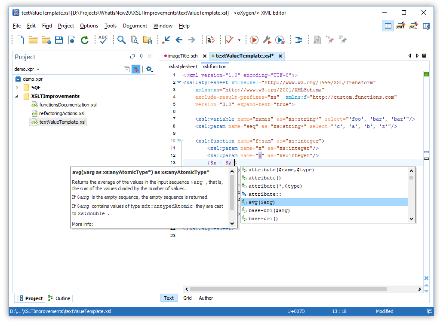Float the Project panel
443x322 pixels.
132,56
